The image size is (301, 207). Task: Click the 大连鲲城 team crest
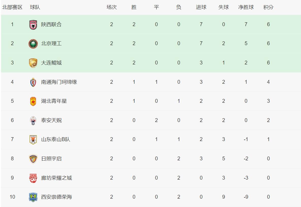click(x=33, y=63)
